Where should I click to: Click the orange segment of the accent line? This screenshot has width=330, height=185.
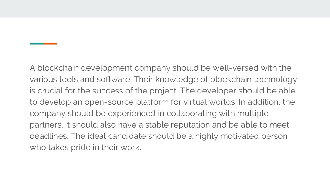pyautogui.click(x=50, y=44)
